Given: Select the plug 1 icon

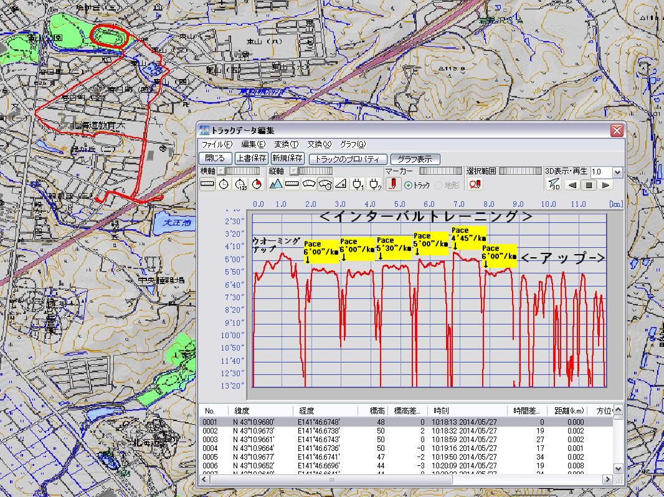Looking at the screenshot, I should pyautogui.click(x=358, y=184).
